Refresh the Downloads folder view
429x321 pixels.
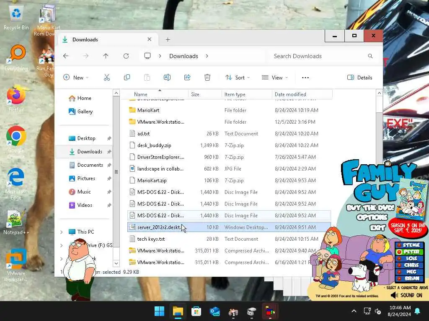pyautogui.click(x=126, y=56)
